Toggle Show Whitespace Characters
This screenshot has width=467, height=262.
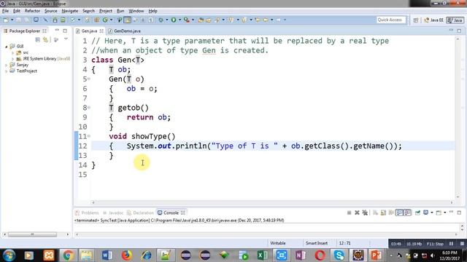click(x=151, y=20)
